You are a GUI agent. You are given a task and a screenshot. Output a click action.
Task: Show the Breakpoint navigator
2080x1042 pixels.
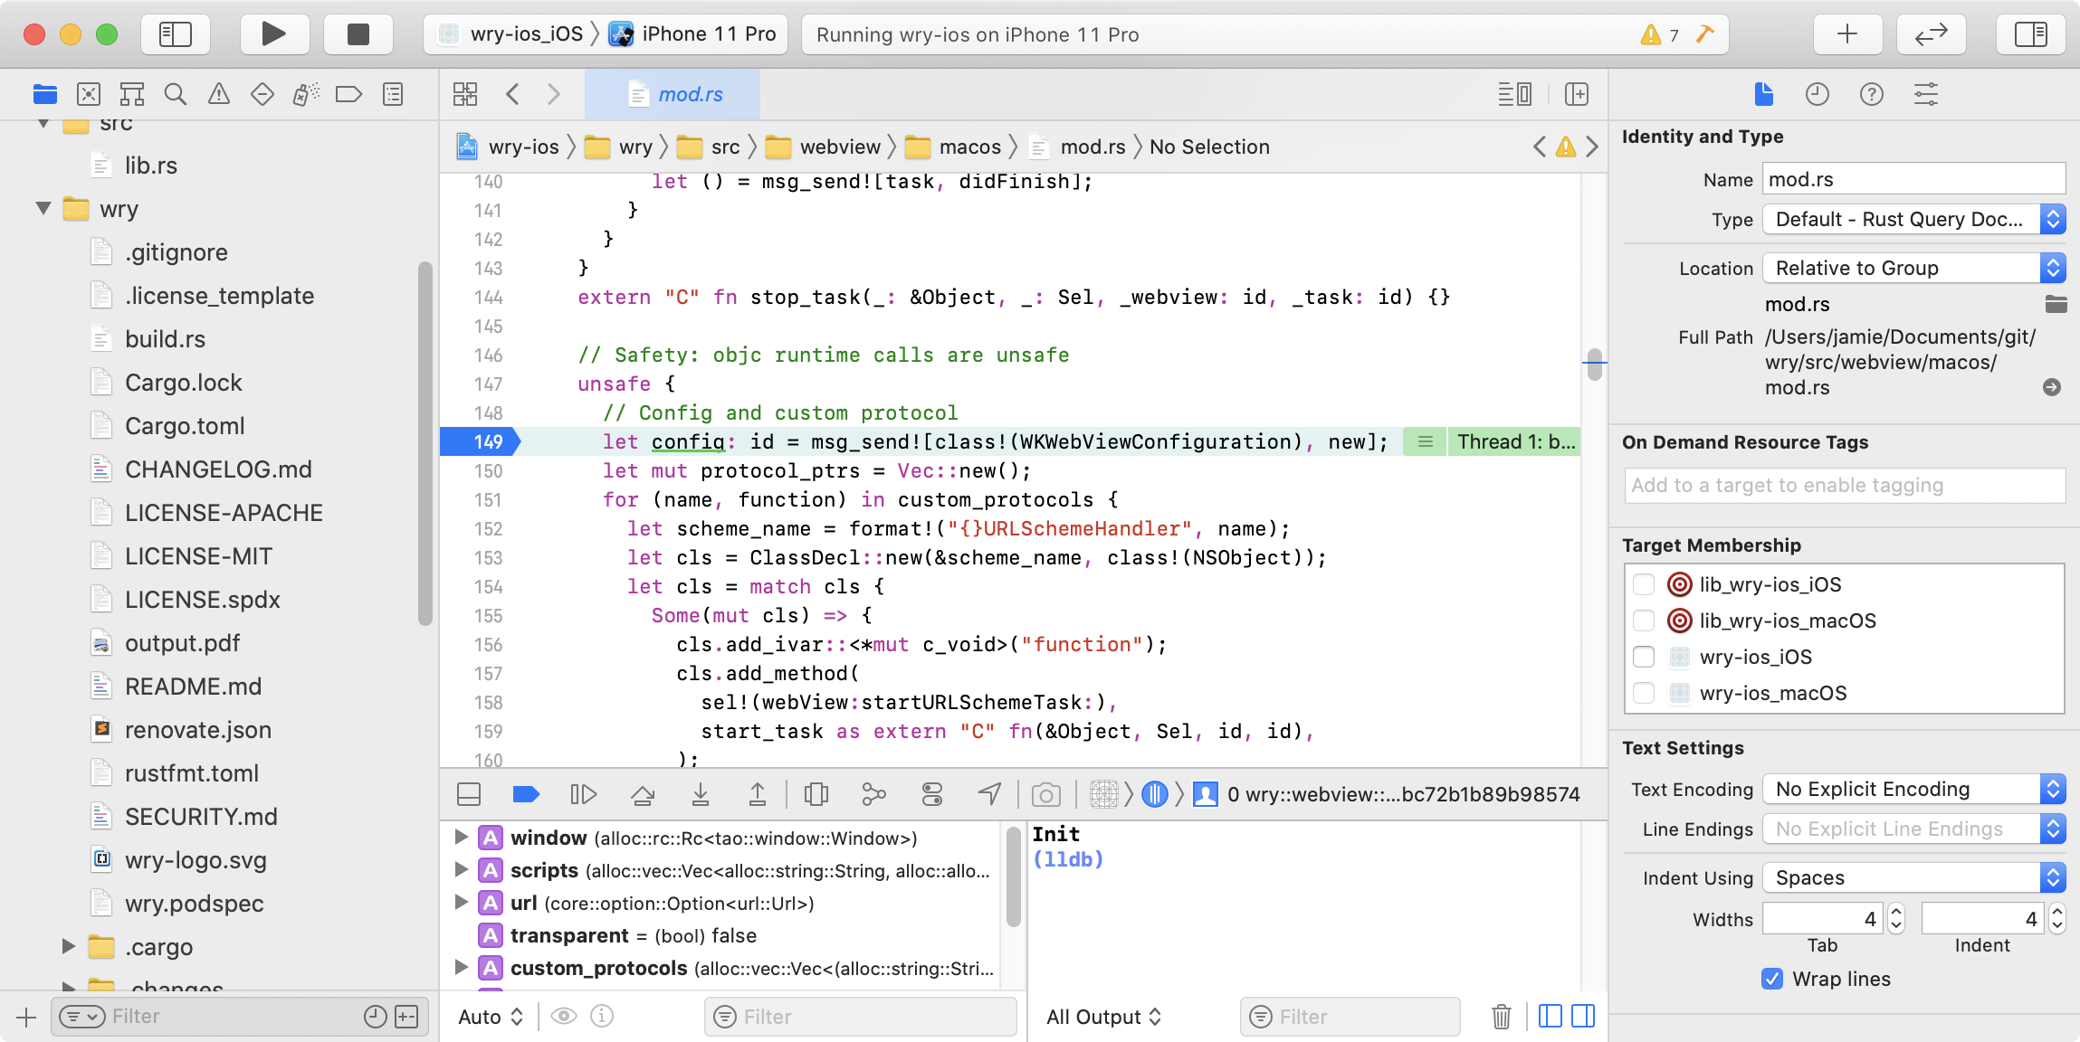pyautogui.click(x=348, y=94)
